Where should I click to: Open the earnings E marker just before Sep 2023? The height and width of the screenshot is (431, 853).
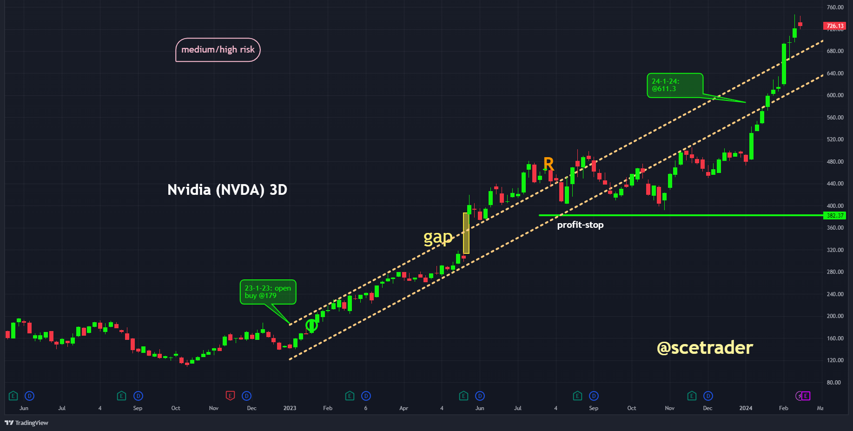pos(577,396)
